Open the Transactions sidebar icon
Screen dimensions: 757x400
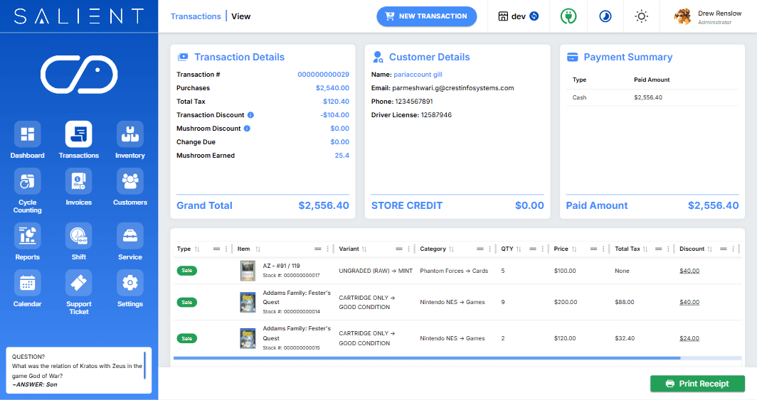coord(79,134)
